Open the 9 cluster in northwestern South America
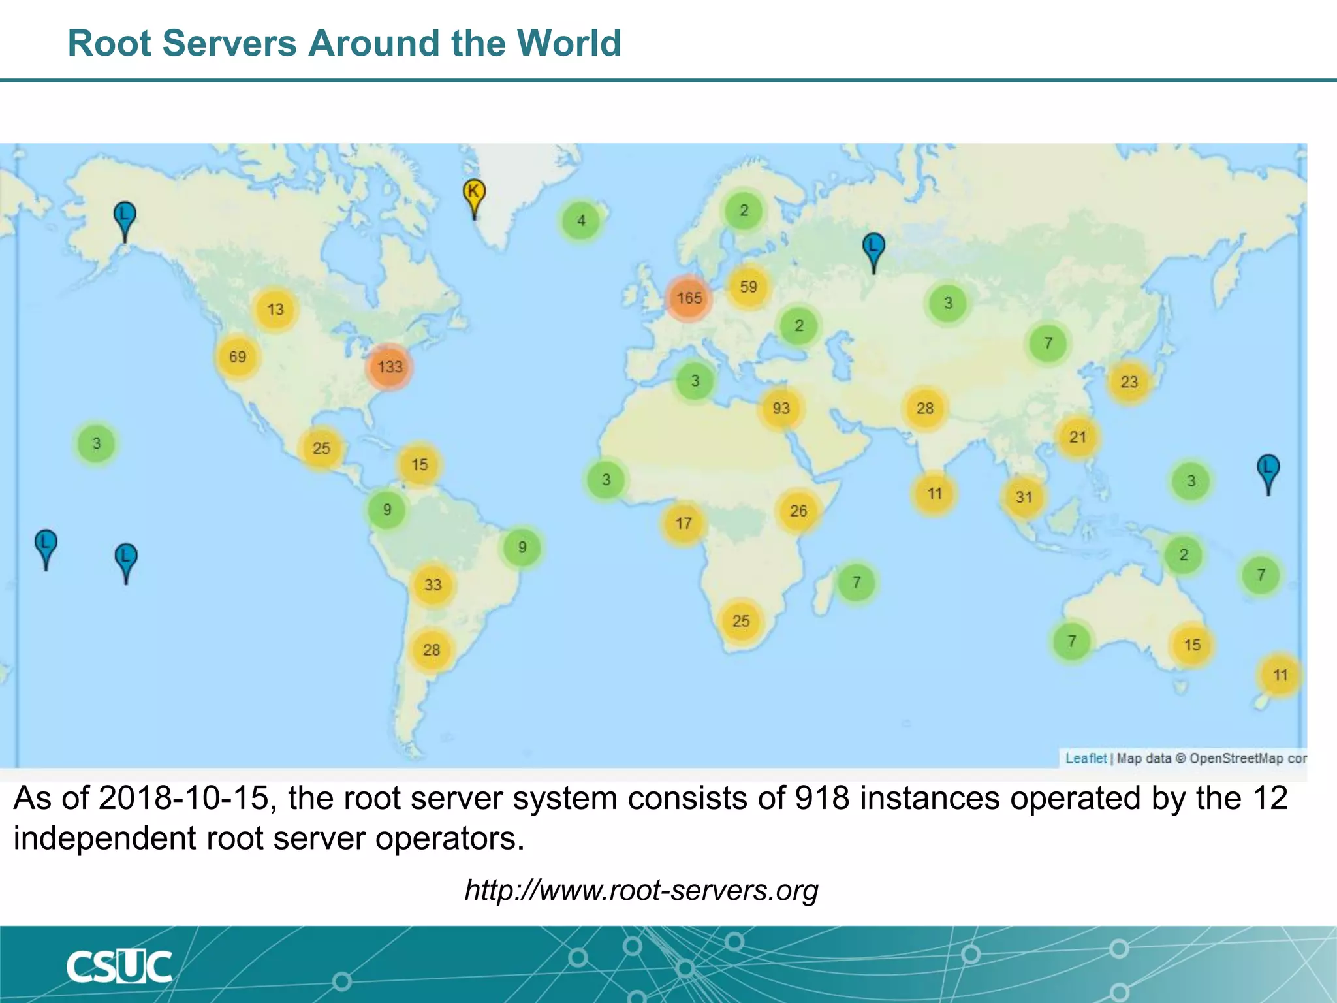The width and height of the screenshot is (1337, 1003). [387, 509]
